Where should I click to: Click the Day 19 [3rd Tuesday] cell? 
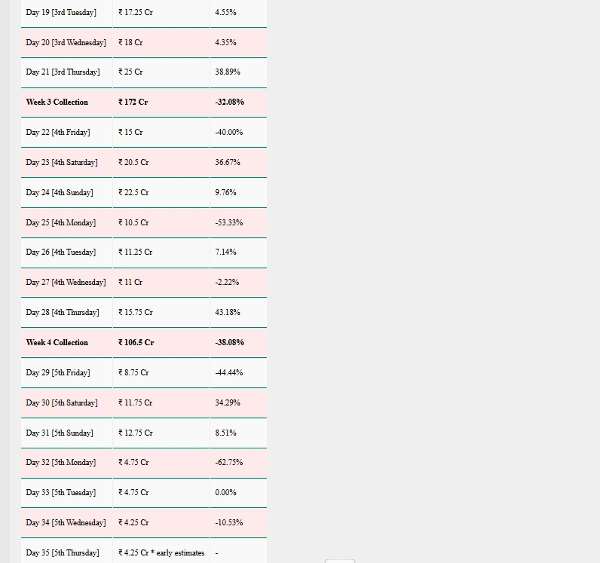click(x=61, y=13)
